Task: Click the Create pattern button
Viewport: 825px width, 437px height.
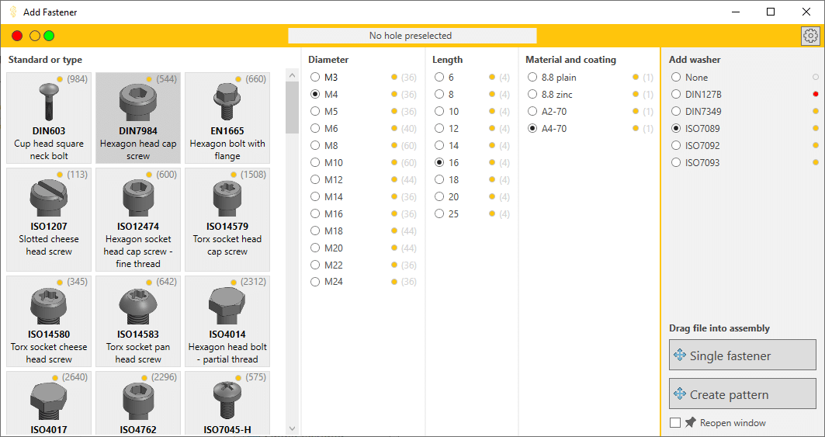Action: [x=742, y=394]
